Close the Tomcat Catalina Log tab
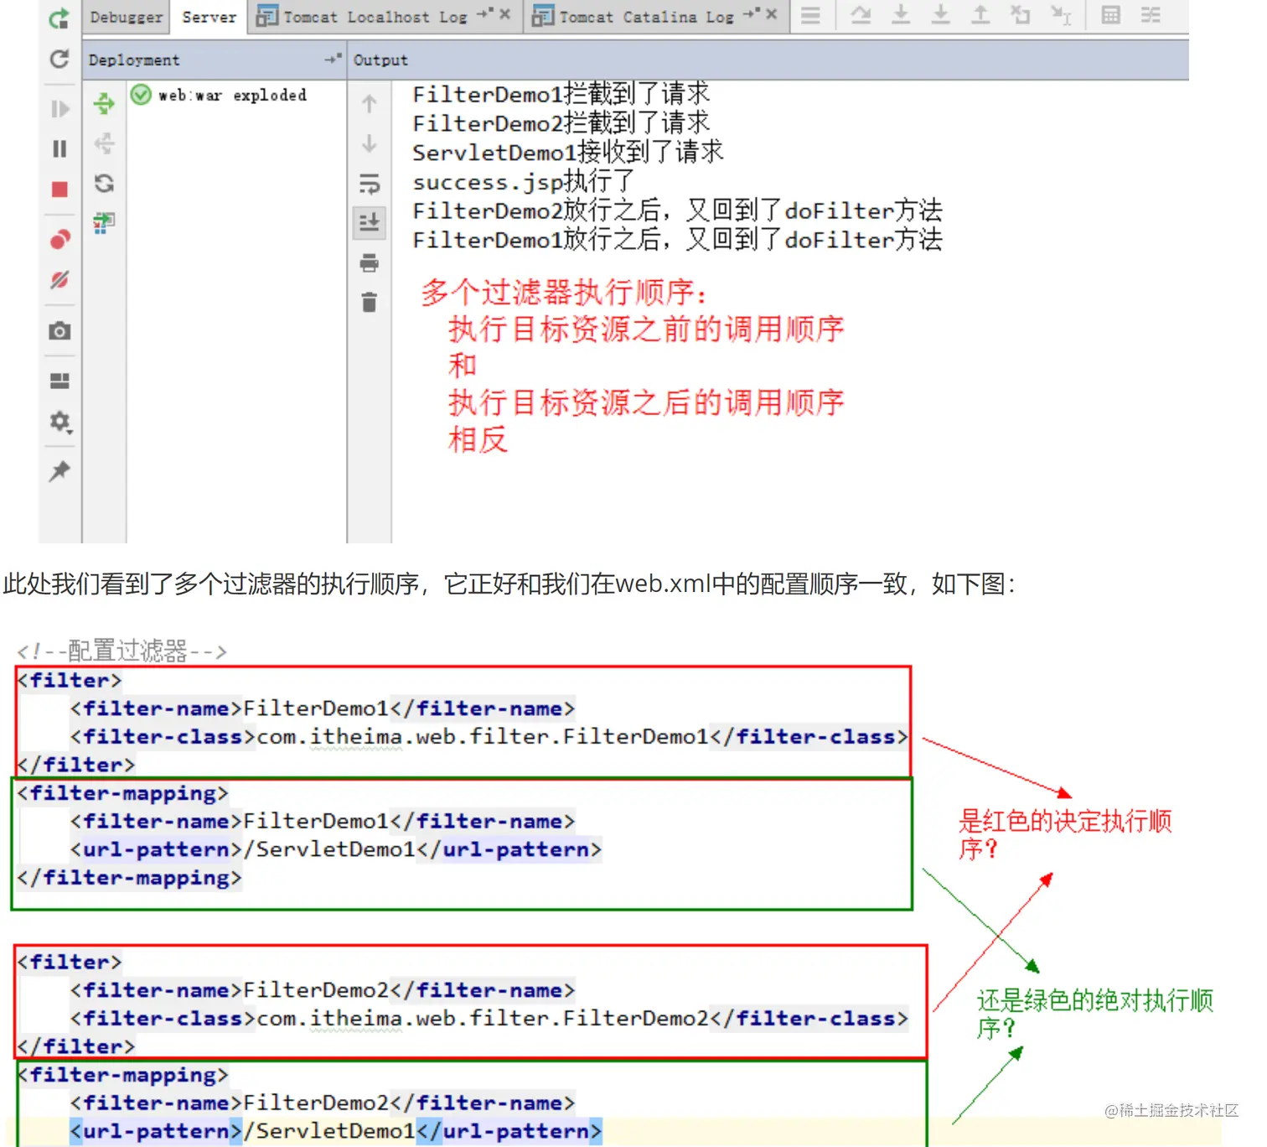This screenshot has width=1267, height=1147. (x=772, y=14)
